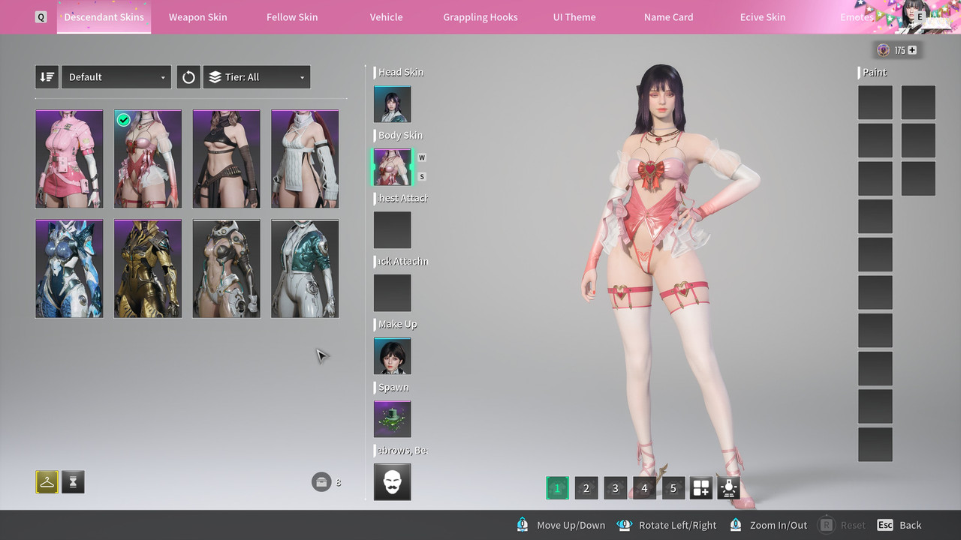
Task: Select the equipped pink lingerie skin
Action: click(148, 159)
